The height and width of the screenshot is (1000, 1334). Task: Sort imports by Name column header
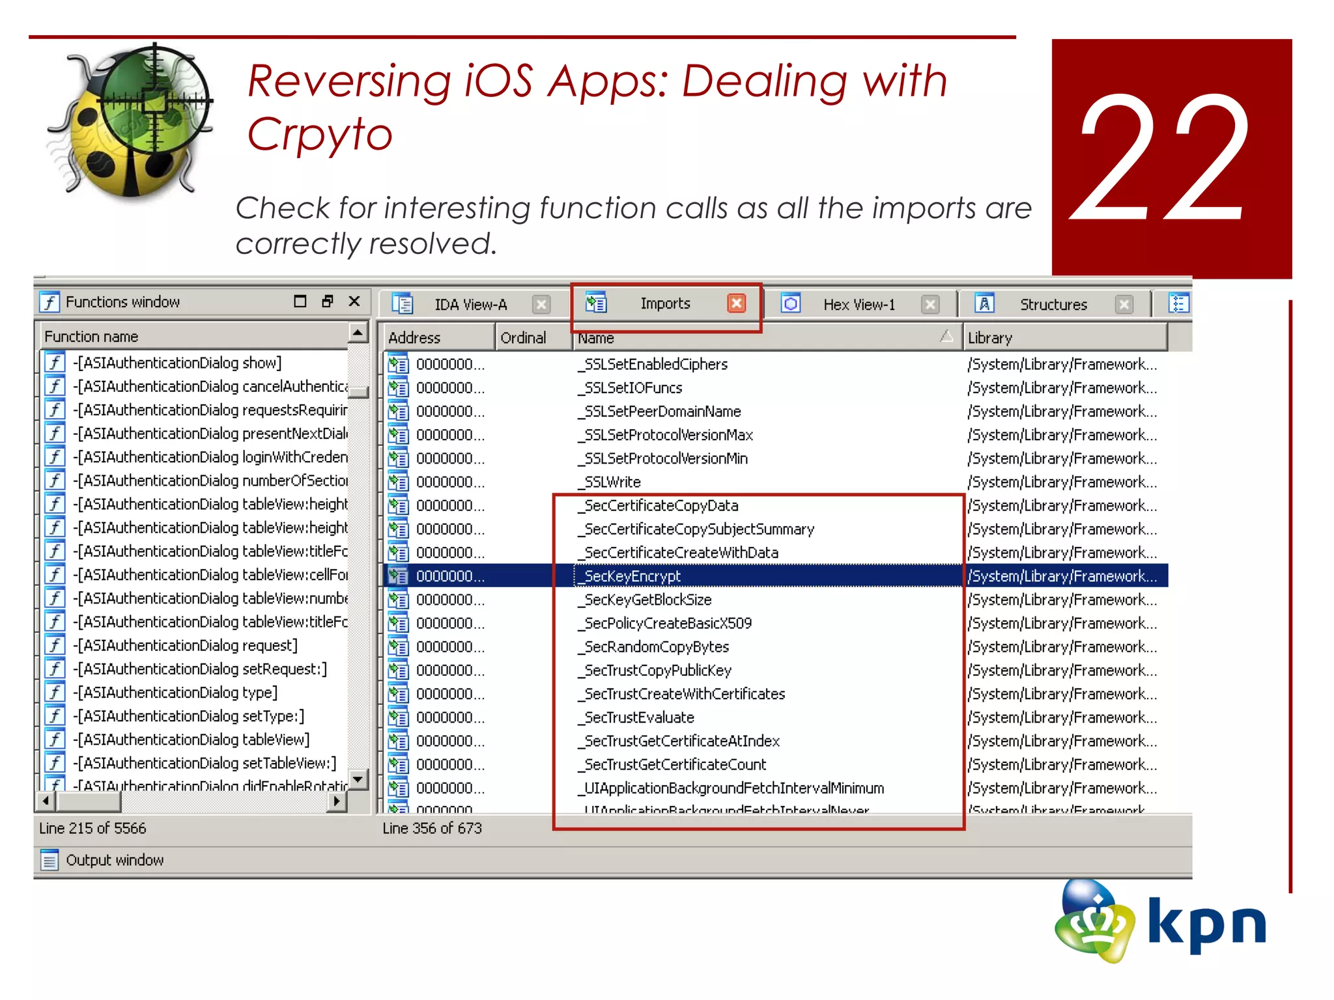(766, 338)
